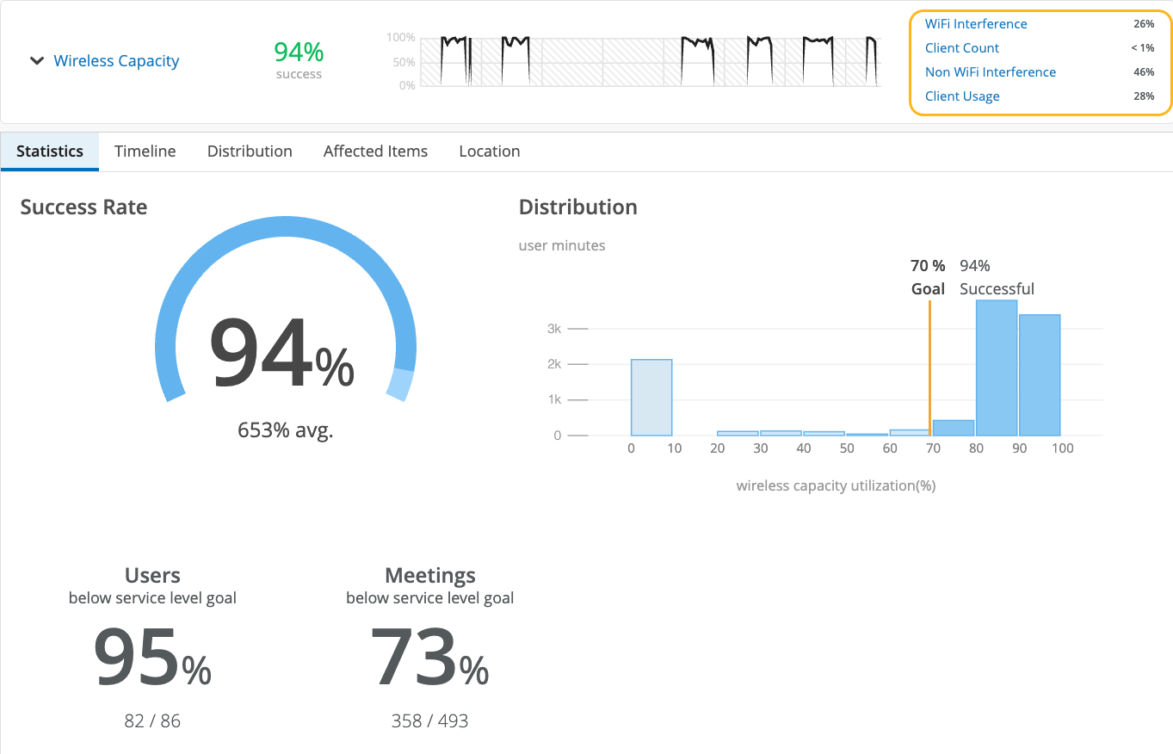Open the Non WiFi Interference classifier

(990, 72)
